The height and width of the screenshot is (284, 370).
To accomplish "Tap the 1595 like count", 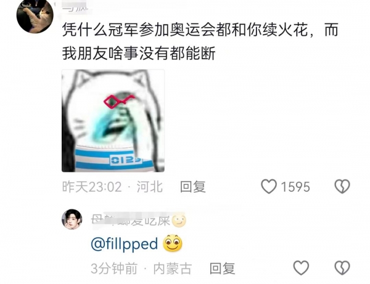I will (295, 187).
